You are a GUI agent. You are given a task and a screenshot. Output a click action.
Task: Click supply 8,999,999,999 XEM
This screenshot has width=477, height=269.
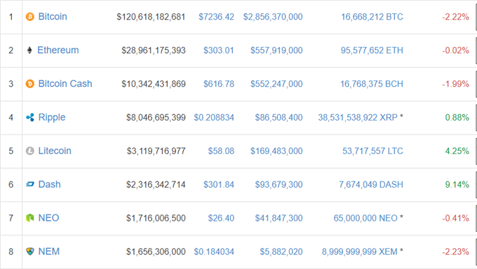[x=360, y=251]
